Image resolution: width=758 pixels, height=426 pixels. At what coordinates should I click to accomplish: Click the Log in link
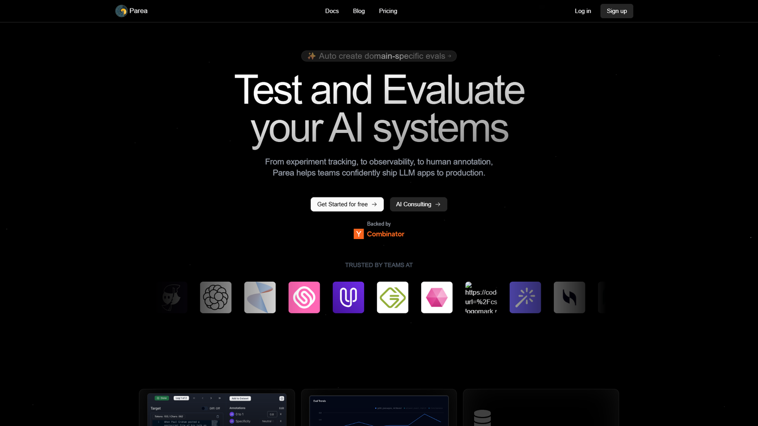click(583, 11)
